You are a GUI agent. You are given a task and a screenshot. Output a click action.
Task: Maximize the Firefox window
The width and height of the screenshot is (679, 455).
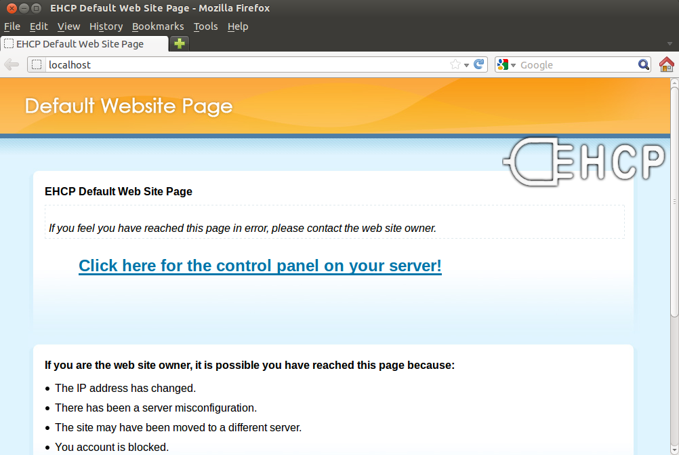[37, 8]
